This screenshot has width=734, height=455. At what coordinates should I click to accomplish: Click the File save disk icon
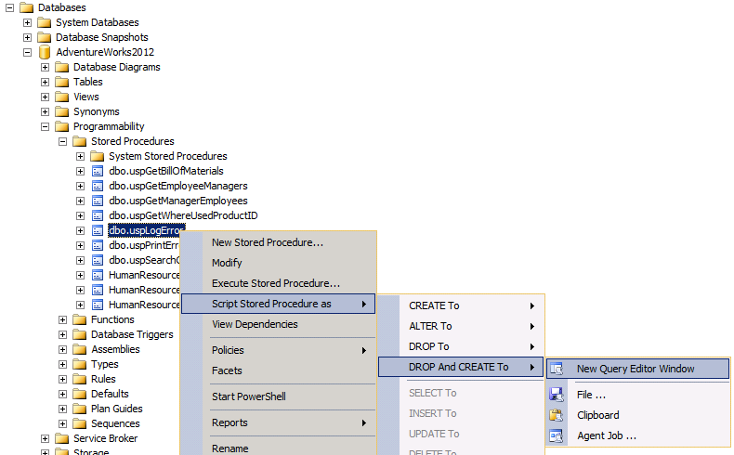click(x=557, y=395)
